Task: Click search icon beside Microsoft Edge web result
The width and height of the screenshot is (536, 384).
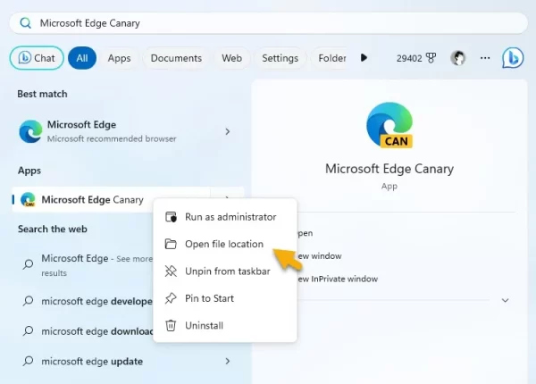Action: pos(28,264)
